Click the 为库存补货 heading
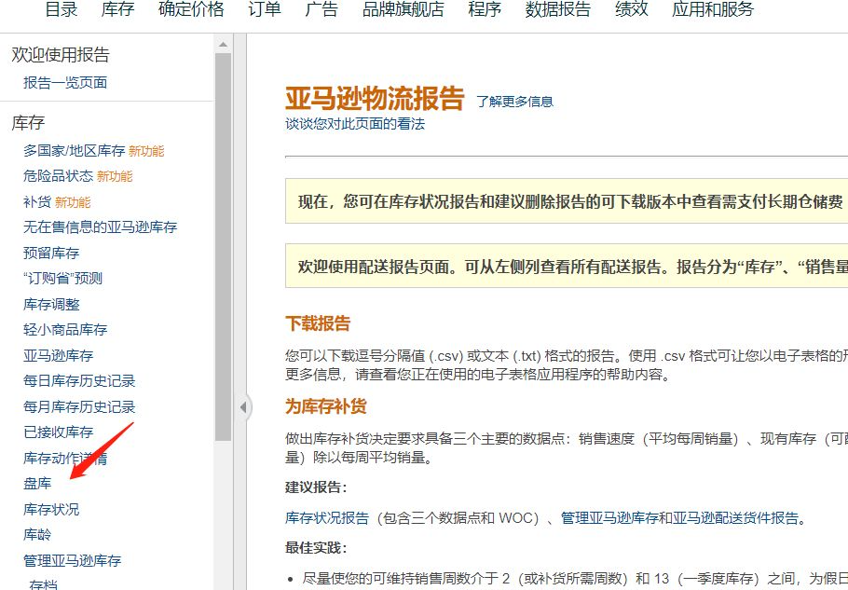The image size is (848, 590). (326, 406)
